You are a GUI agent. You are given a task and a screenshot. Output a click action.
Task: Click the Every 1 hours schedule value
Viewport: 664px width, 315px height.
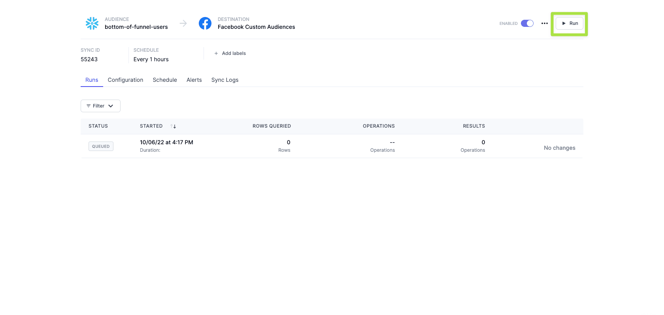click(x=151, y=59)
